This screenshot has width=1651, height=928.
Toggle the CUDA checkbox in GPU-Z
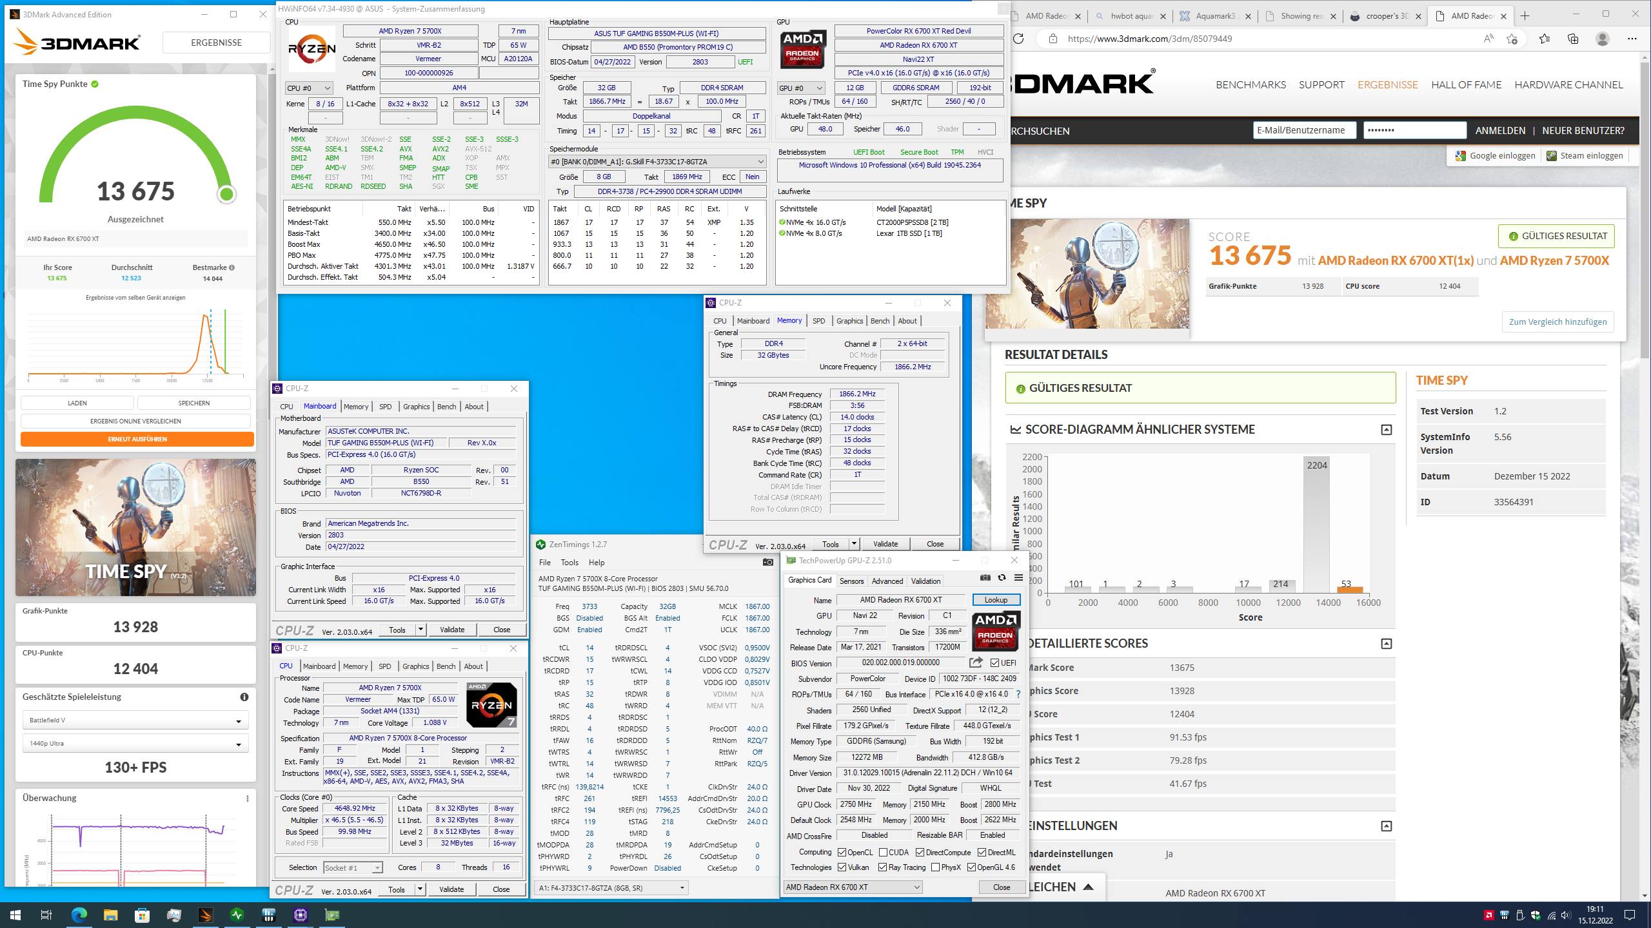coord(883,852)
